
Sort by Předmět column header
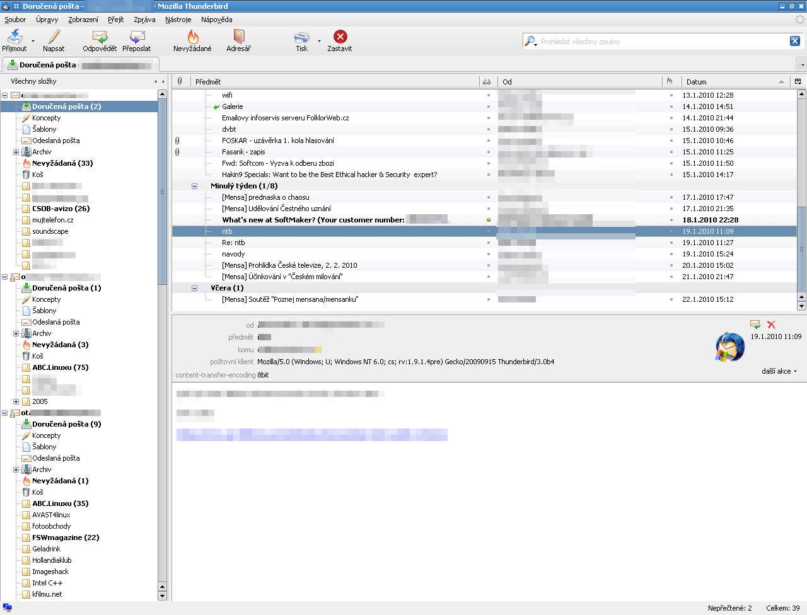[334, 81]
